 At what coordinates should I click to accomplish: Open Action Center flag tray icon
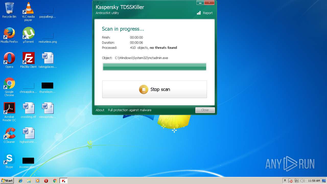[x=291, y=181]
